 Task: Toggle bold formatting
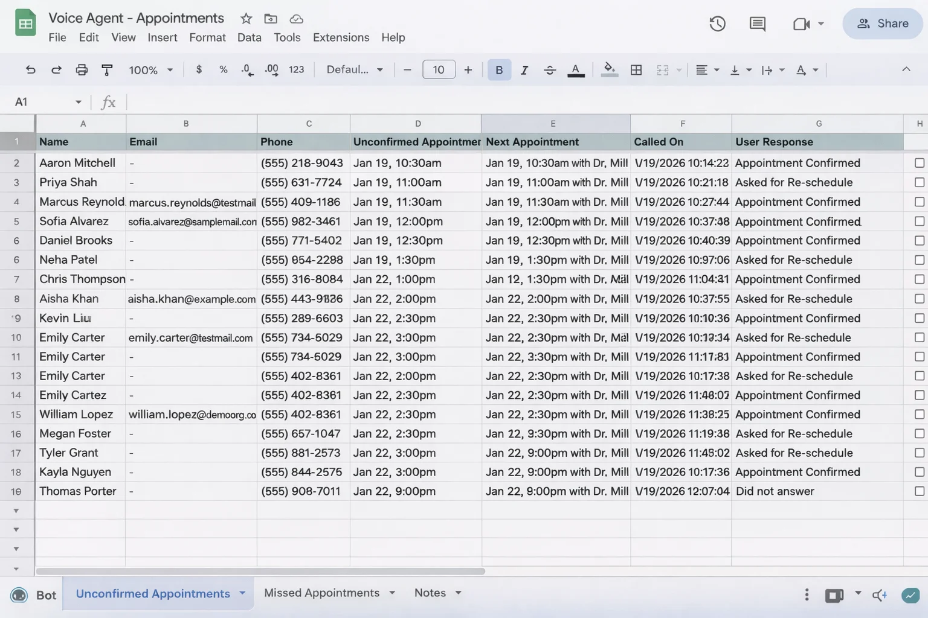499,70
